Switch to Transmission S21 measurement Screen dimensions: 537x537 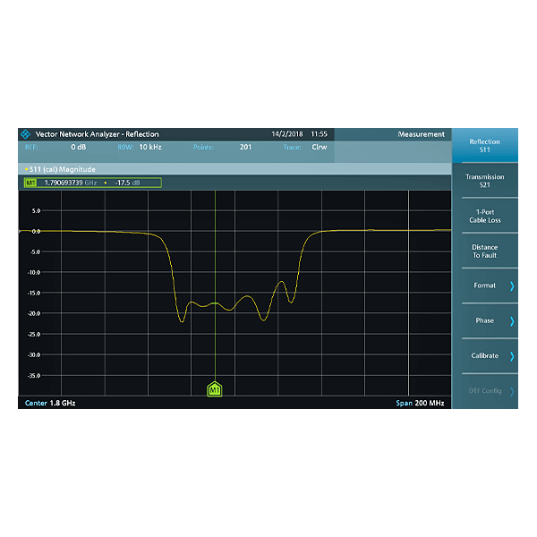(484, 181)
